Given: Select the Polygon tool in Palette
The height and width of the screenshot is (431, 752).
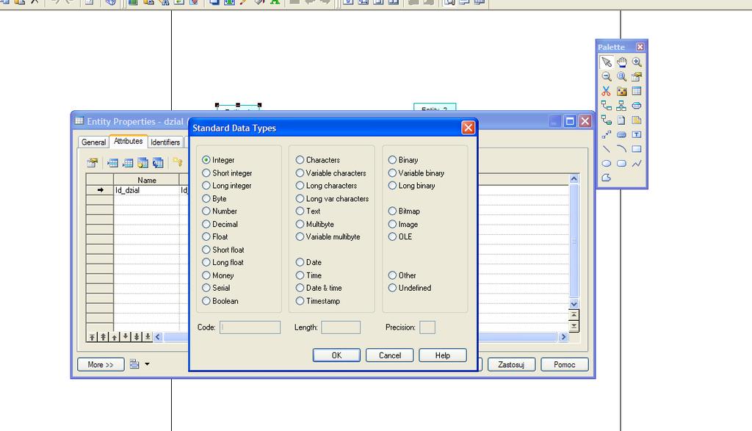Looking at the screenshot, I should pos(606,178).
